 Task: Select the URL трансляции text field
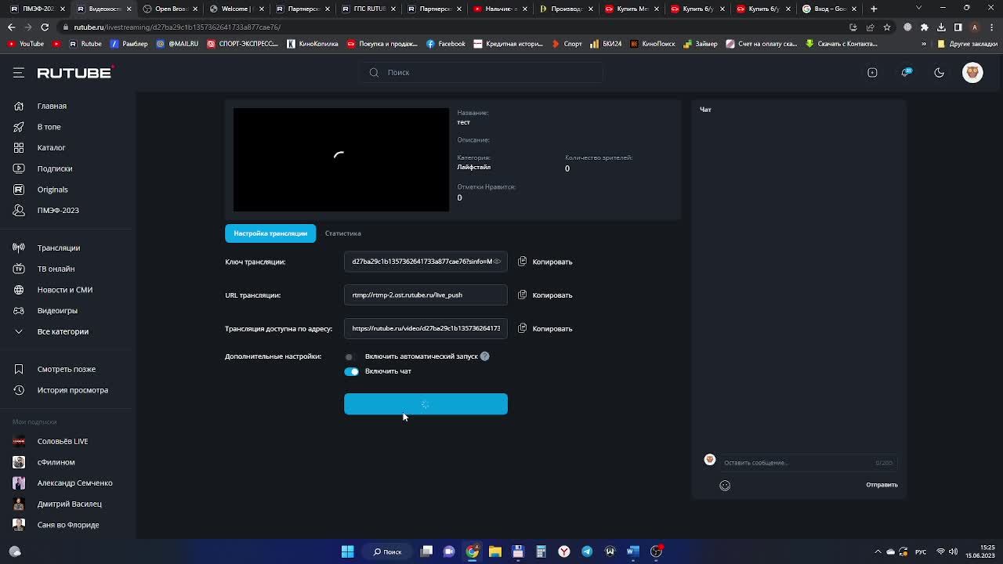coord(425,295)
